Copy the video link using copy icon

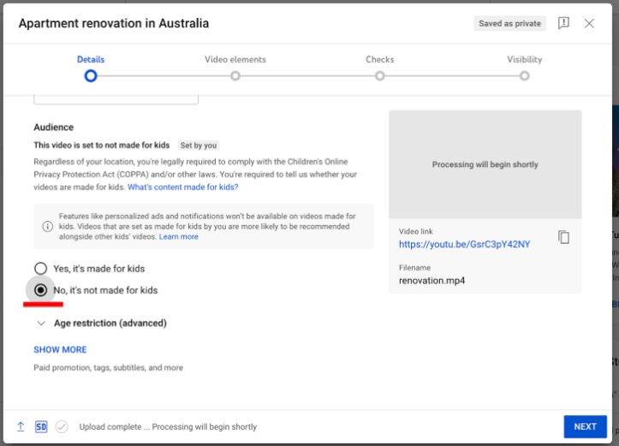point(563,237)
